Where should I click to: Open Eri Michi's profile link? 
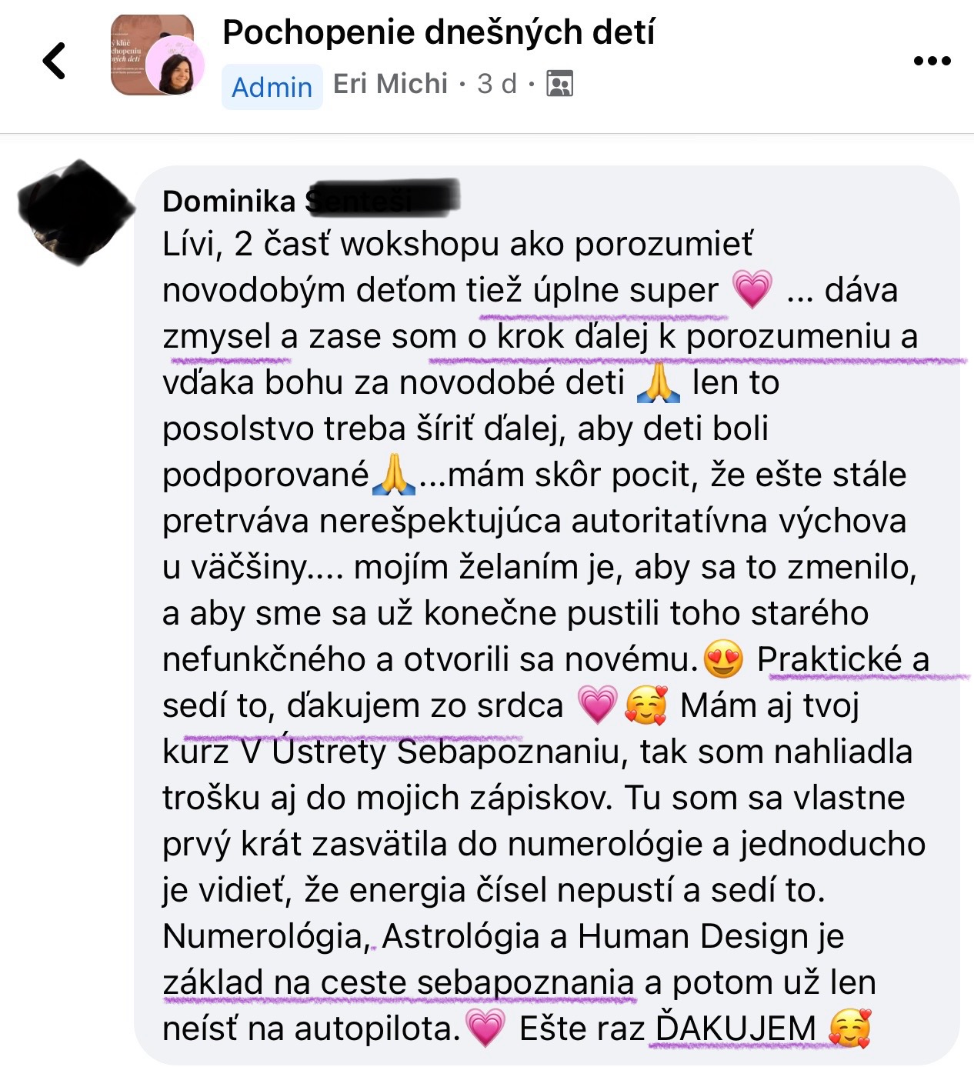tap(390, 83)
